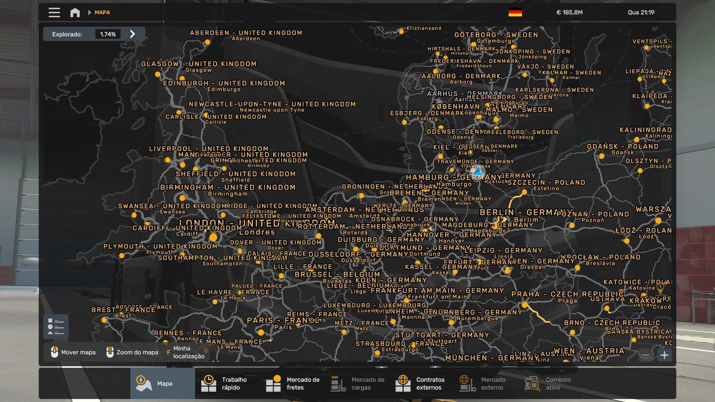Open Mercado de fretes
This screenshot has height=402, width=715.
pyautogui.click(x=293, y=383)
